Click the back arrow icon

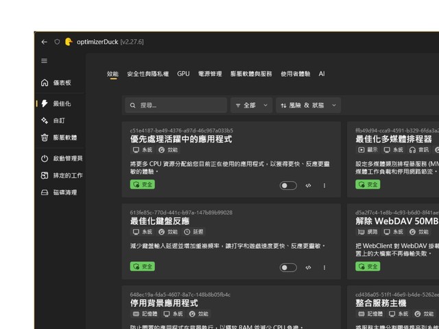click(44, 42)
